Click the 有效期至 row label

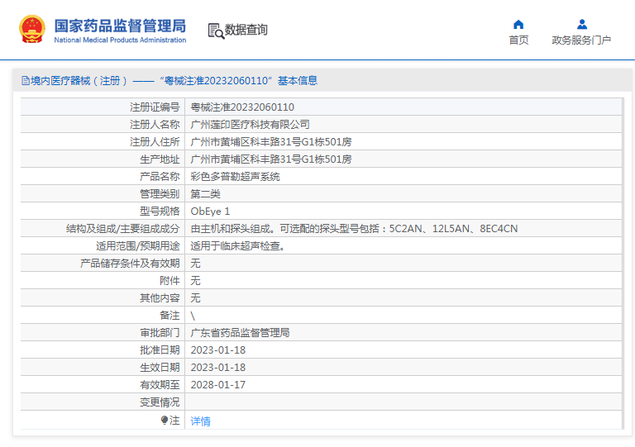click(160, 385)
